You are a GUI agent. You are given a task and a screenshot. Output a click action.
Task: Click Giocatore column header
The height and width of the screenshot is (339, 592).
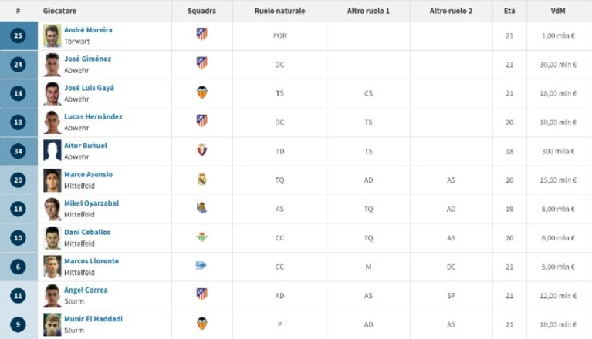(x=59, y=11)
